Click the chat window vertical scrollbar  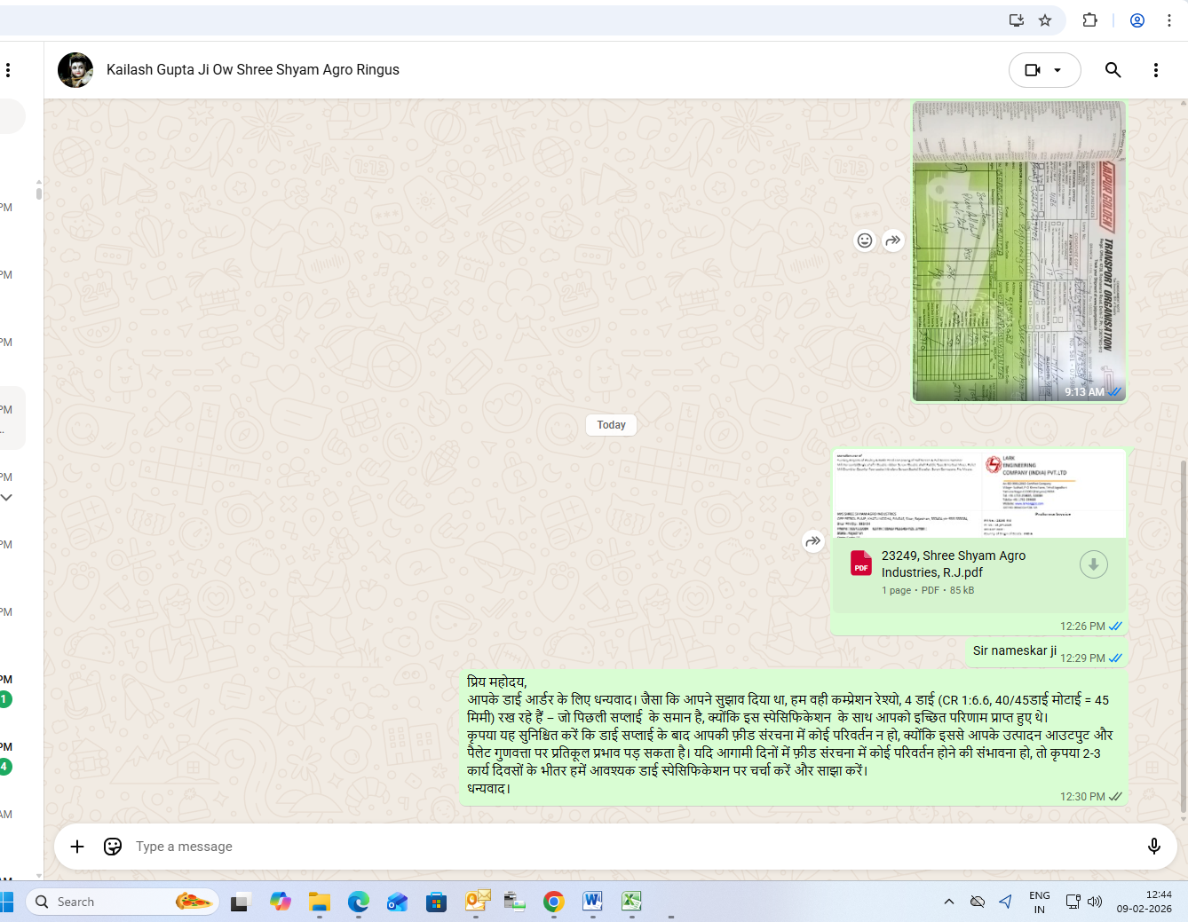(1183, 621)
